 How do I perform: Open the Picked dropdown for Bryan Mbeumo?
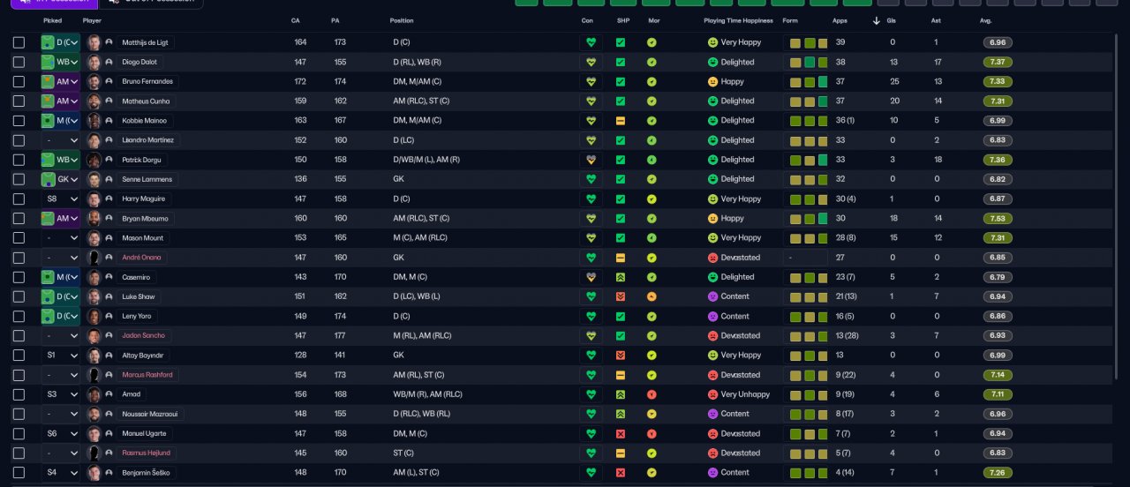pyautogui.click(x=60, y=218)
